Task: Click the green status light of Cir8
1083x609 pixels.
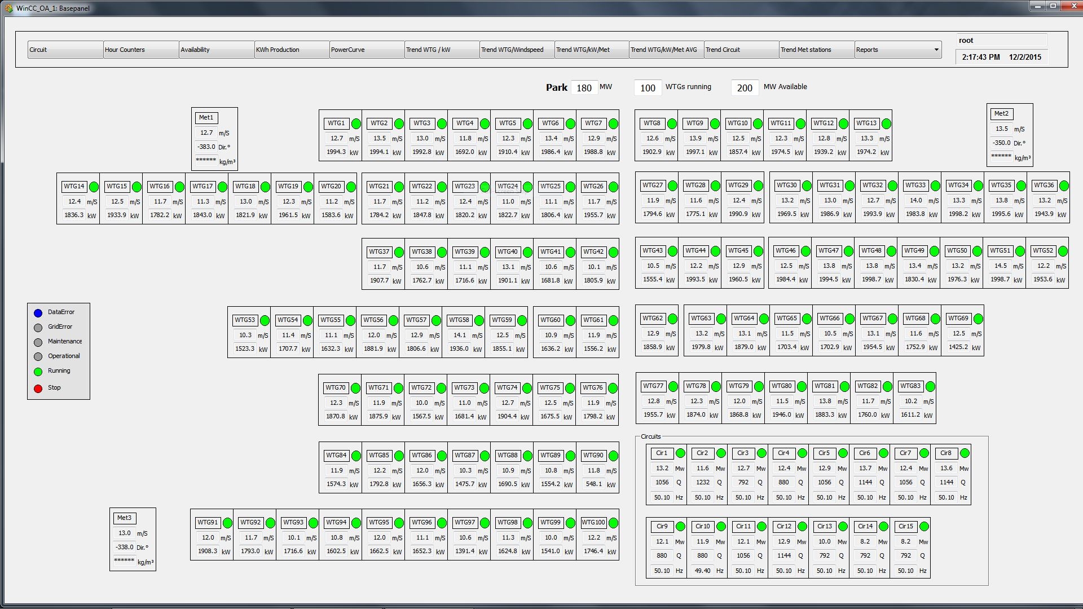Action: tap(965, 453)
